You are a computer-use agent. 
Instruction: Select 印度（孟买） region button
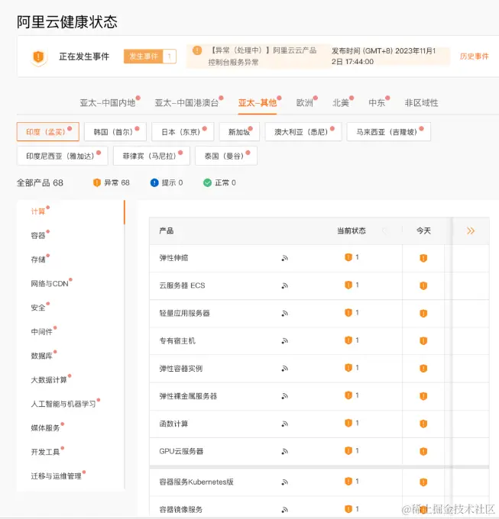tap(48, 132)
